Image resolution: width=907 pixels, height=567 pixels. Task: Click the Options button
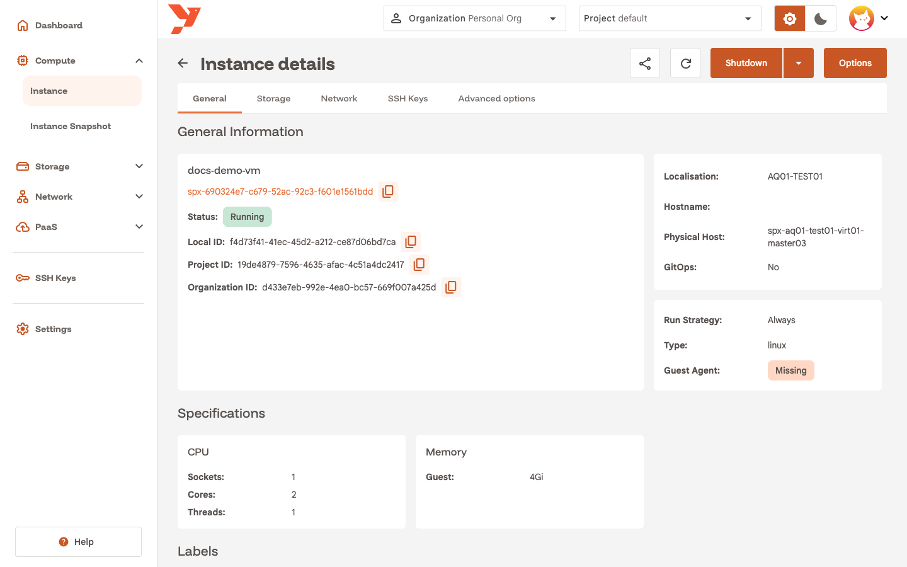855,63
